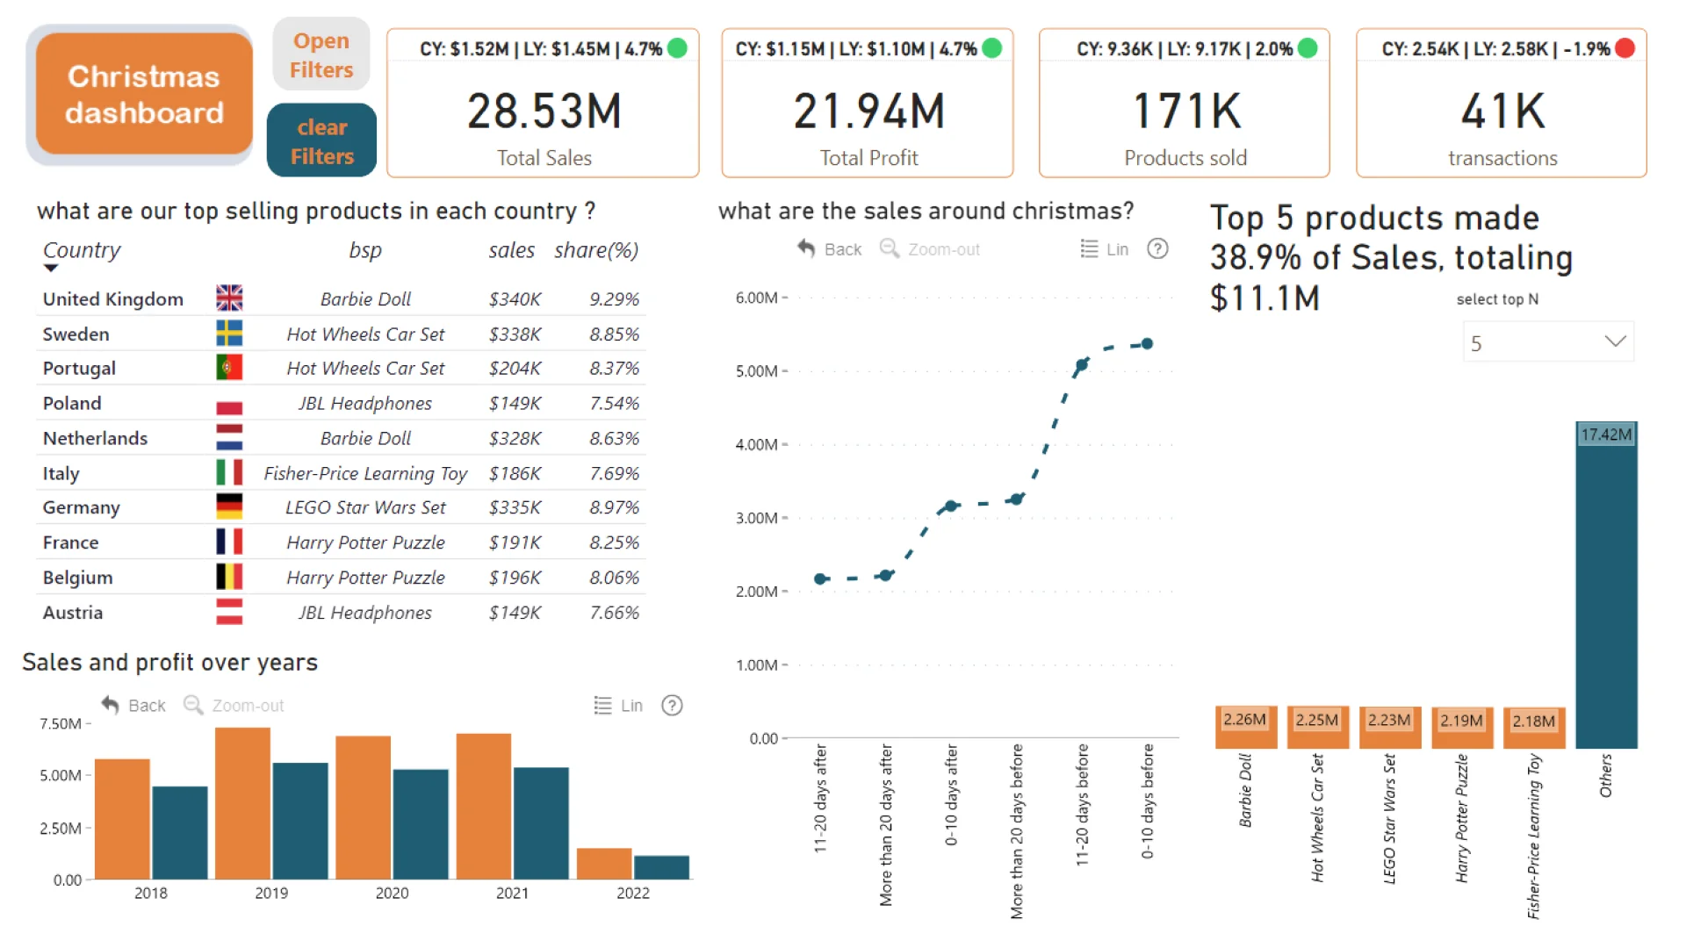This screenshot has height=948, width=1686.
Task: Select the 171K Products sold card
Action: pyautogui.click(x=1185, y=104)
